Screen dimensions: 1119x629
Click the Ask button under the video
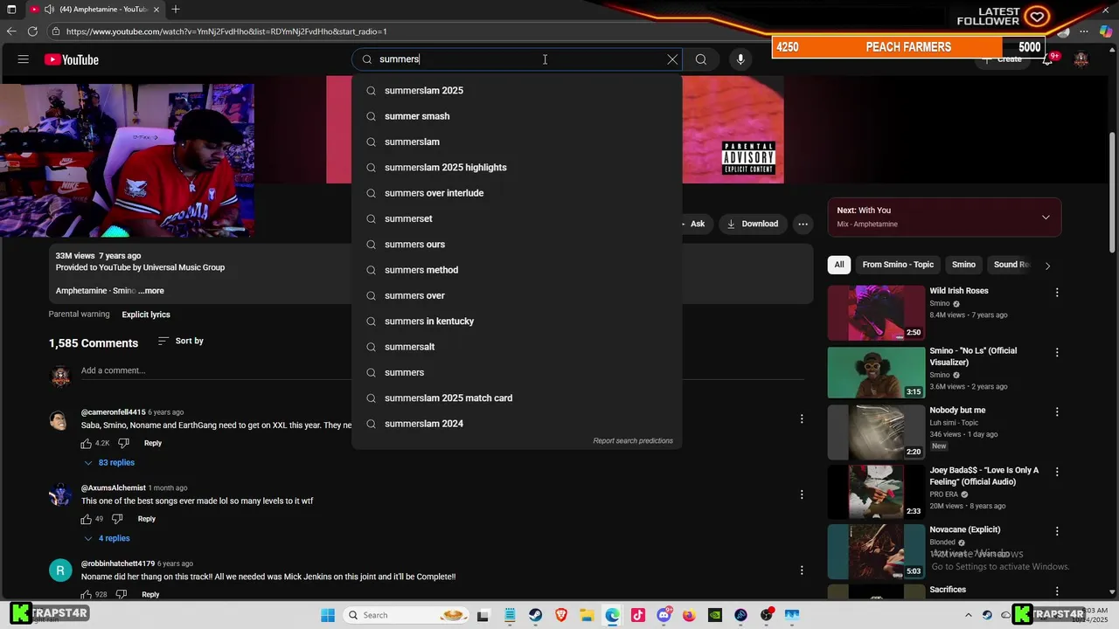coord(695,224)
